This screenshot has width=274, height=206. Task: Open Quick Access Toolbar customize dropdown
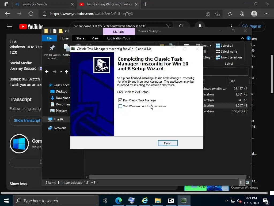(x=66, y=31)
